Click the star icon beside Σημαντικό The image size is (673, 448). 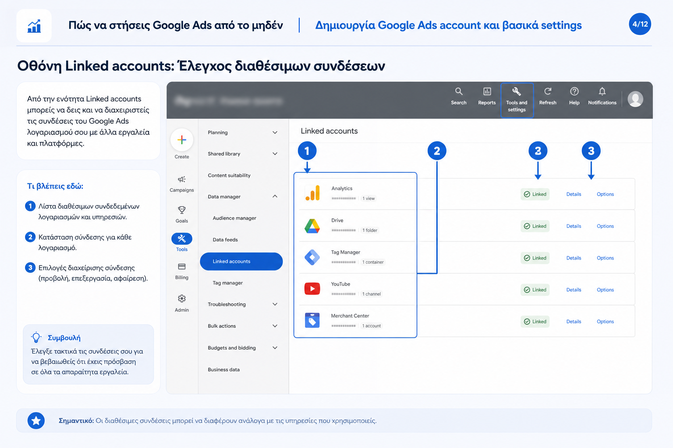(x=36, y=421)
